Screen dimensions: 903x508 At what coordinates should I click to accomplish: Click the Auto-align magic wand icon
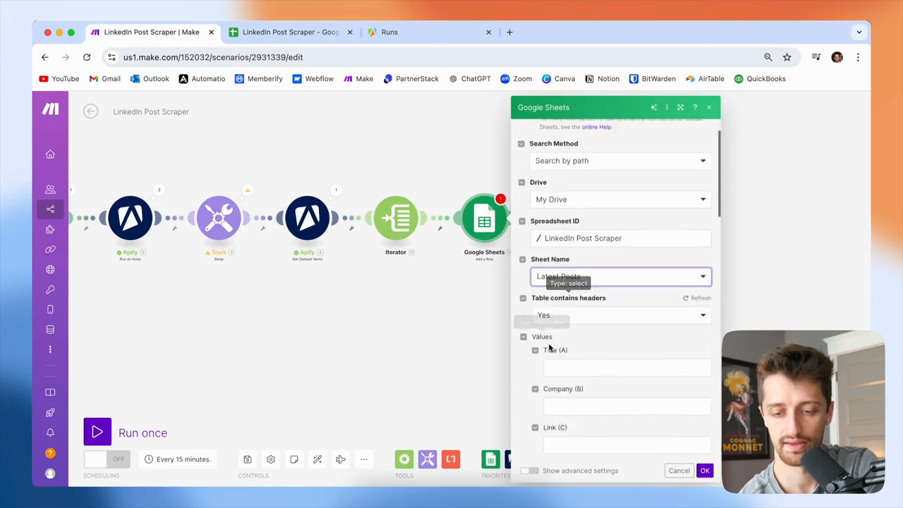tap(317, 459)
